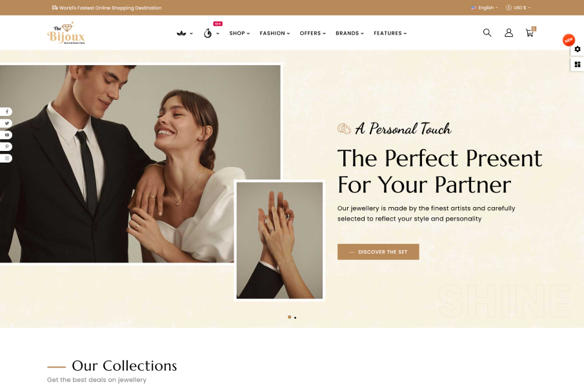Expand the lotus icon home menu
The height and width of the screenshot is (387, 584).
pyautogui.click(x=185, y=33)
